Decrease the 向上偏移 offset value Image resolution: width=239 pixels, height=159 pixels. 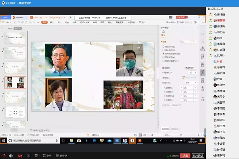coord(182,96)
